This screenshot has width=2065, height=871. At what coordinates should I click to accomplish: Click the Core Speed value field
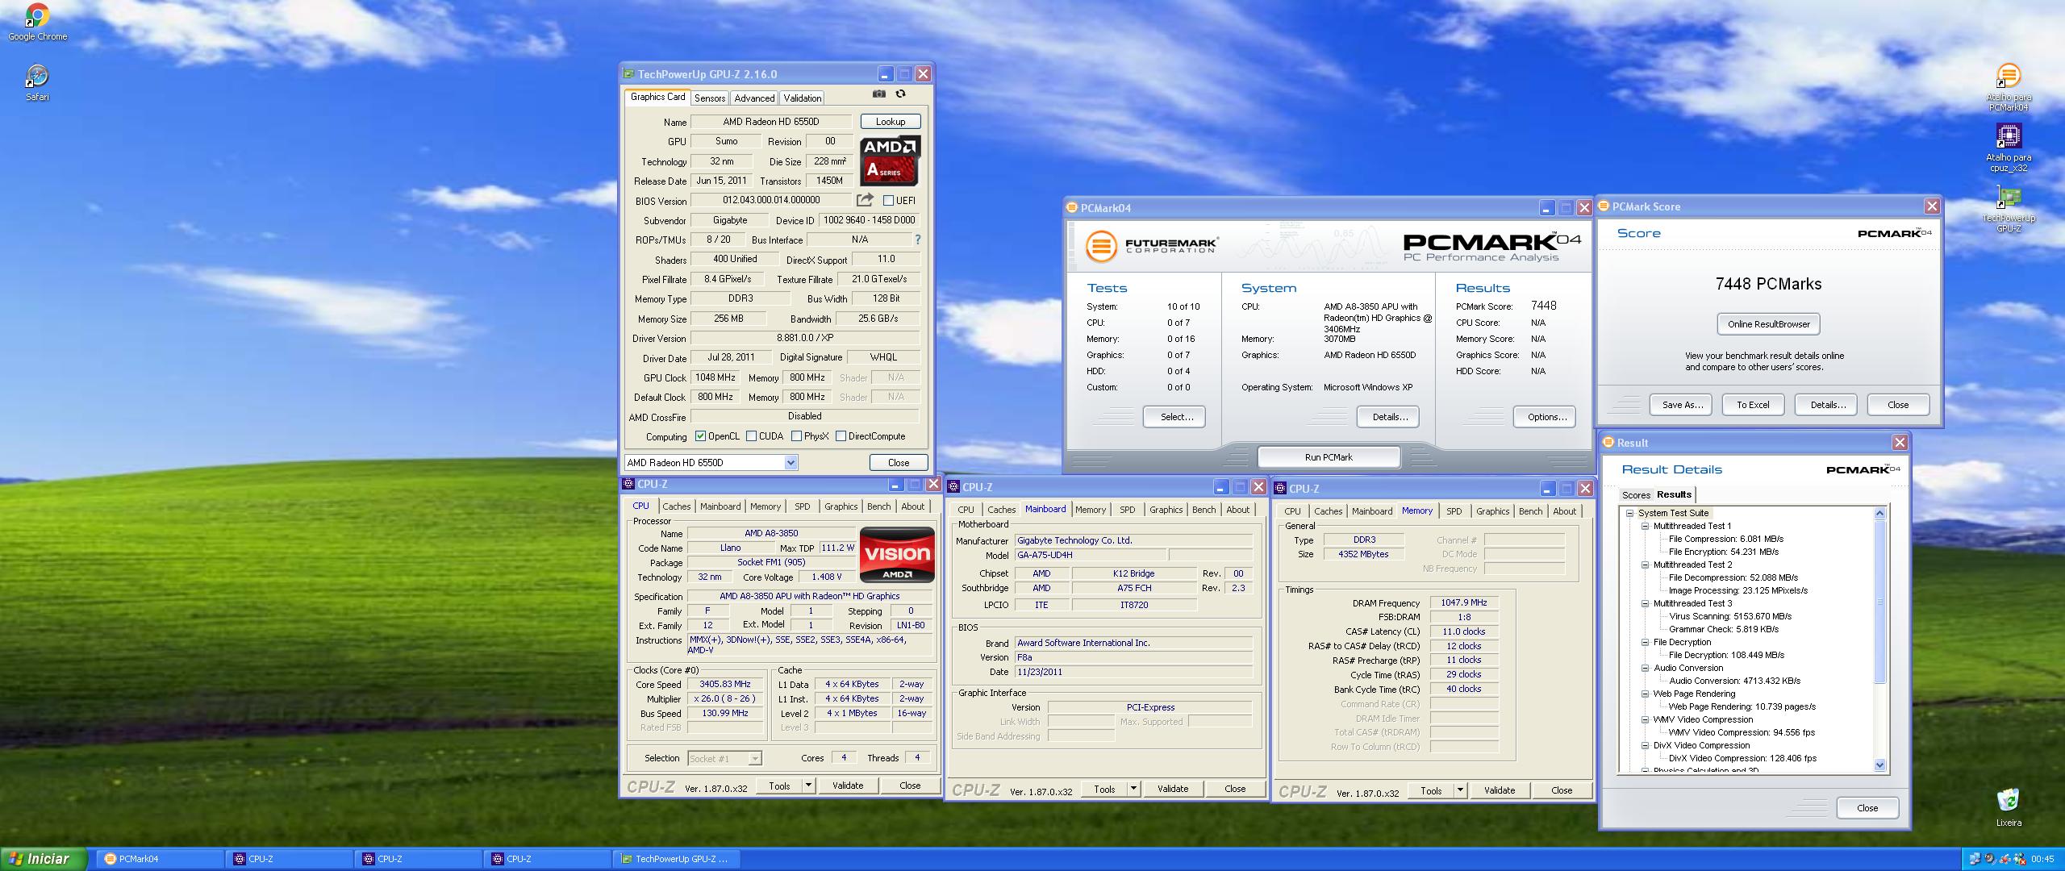pos(724,684)
